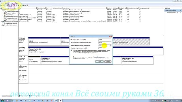Open the help link about shrinking basic volume
Viewport: 182px width, 102px height.
99,57
